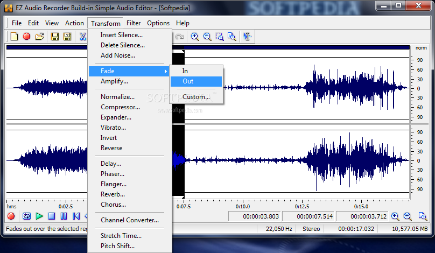Zoom out with the bottom-right magnifier
Screen dimensions: 435x253
coord(408,216)
